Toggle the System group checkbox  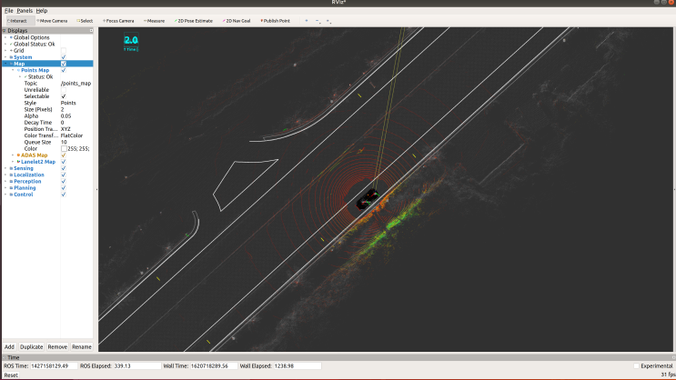pyautogui.click(x=64, y=57)
